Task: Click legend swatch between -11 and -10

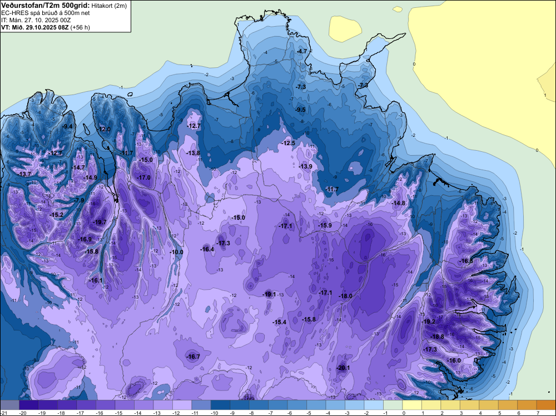Action: pos(201,405)
